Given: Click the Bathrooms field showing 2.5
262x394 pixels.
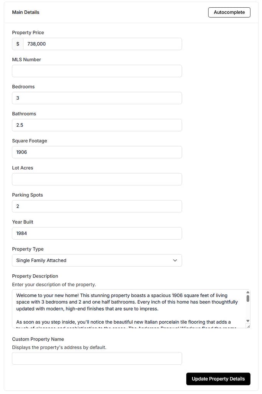Looking at the screenshot, I should (96, 125).
